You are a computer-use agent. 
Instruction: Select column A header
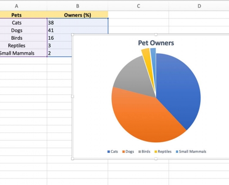pos(16,6)
